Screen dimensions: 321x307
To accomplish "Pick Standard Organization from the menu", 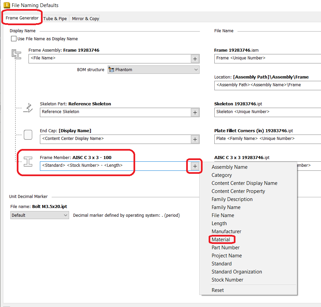I will (x=237, y=272).
